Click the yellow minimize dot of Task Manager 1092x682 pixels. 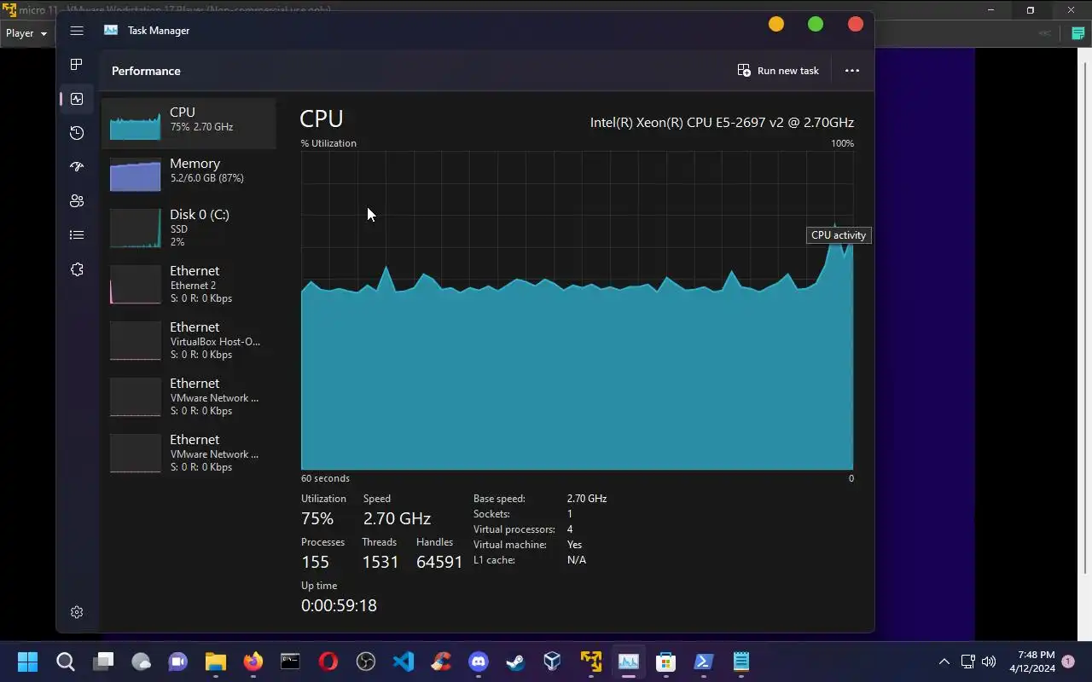click(x=776, y=24)
